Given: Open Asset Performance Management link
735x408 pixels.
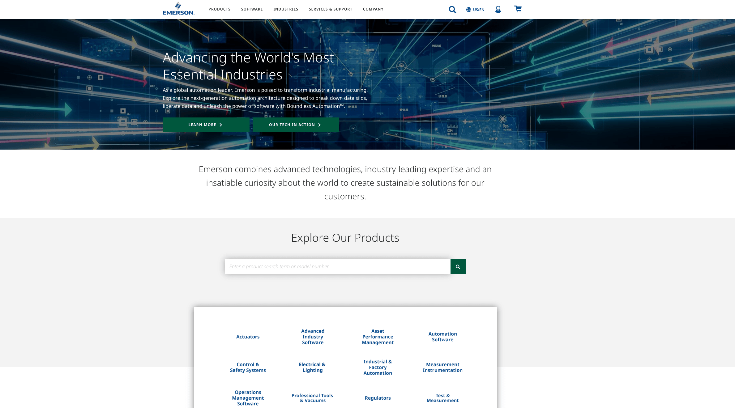Looking at the screenshot, I should pyautogui.click(x=378, y=337).
